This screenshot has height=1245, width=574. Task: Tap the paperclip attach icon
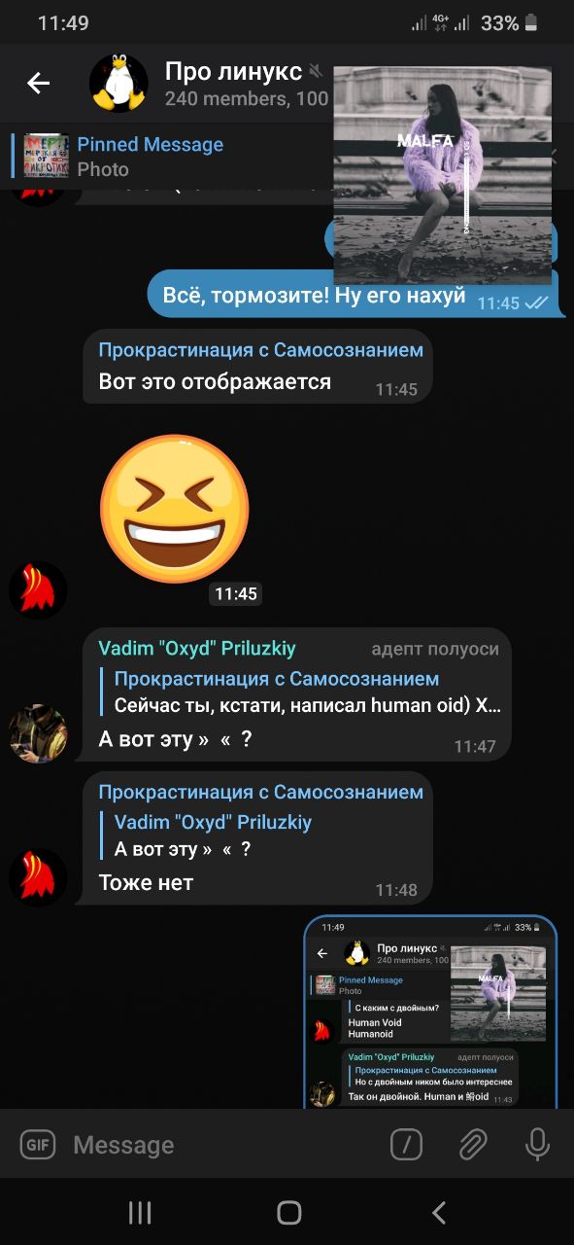point(472,1145)
